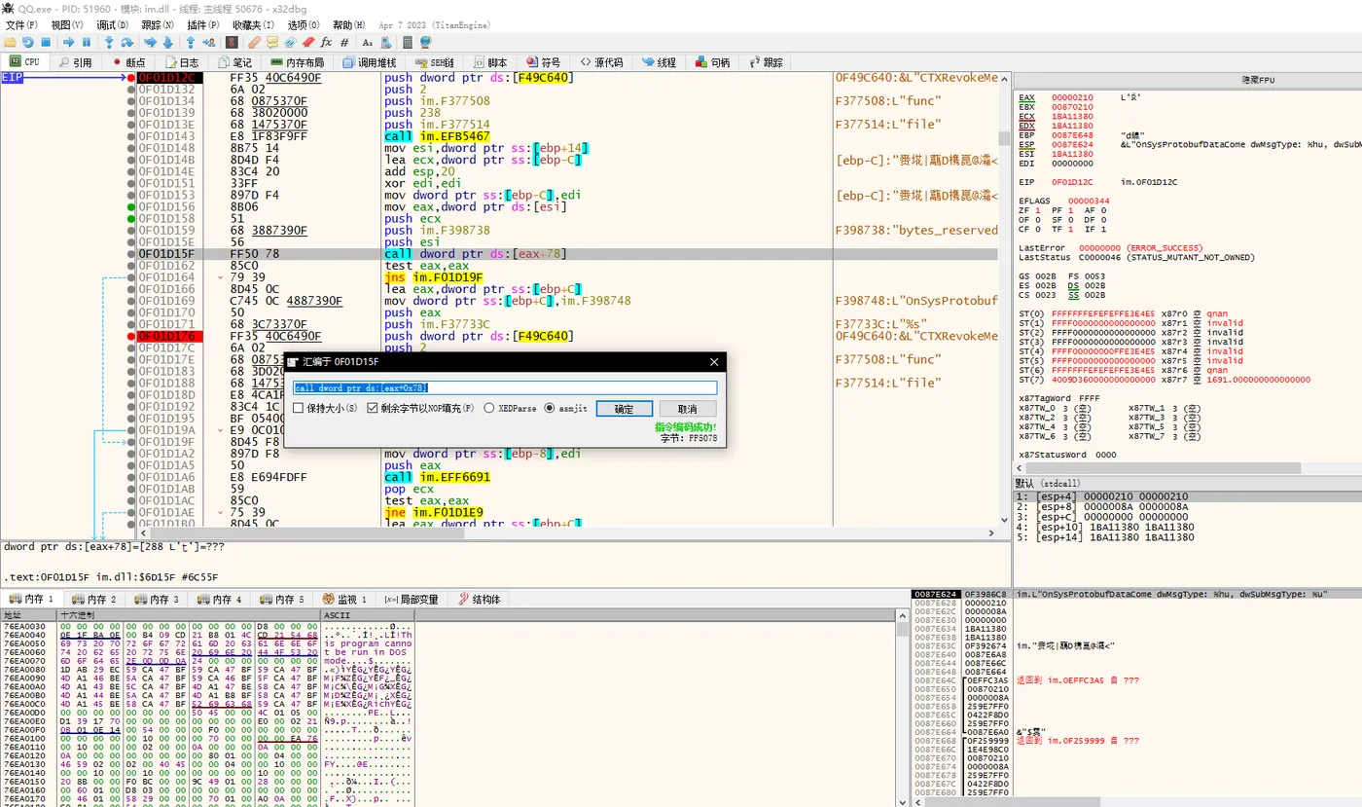
Task: Click the 取消 button in assemble dialog
Action: click(687, 409)
